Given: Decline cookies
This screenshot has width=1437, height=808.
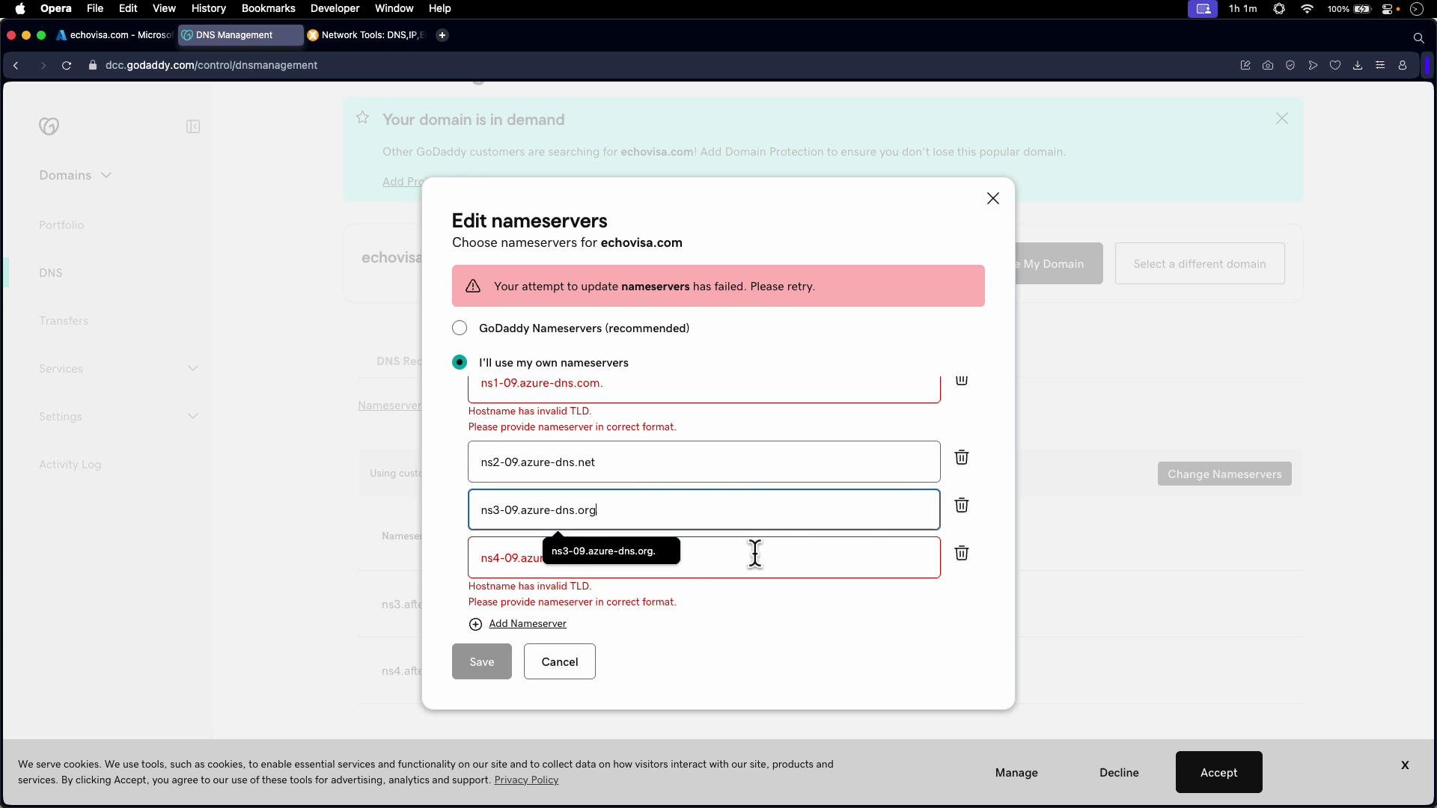Looking at the screenshot, I should [1119, 772].
